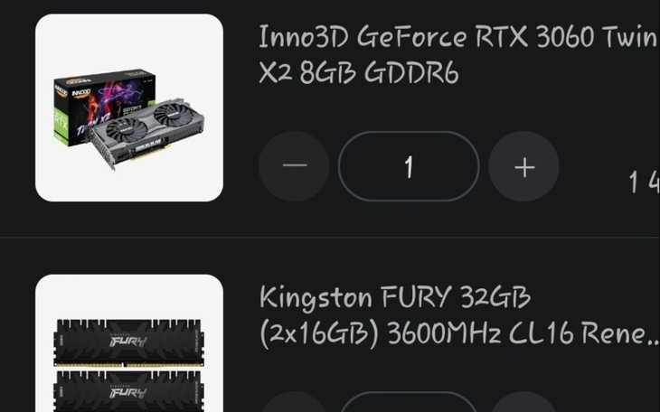Screen dimensions: 660x412
Task: Select the Kingston FURY memory product thumbnail
Action: pos(129,343)
